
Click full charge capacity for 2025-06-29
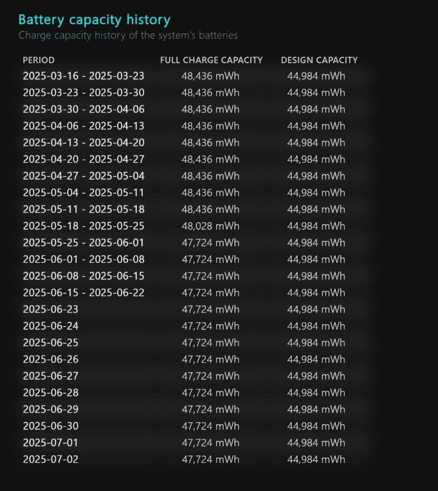coord(210,409)
